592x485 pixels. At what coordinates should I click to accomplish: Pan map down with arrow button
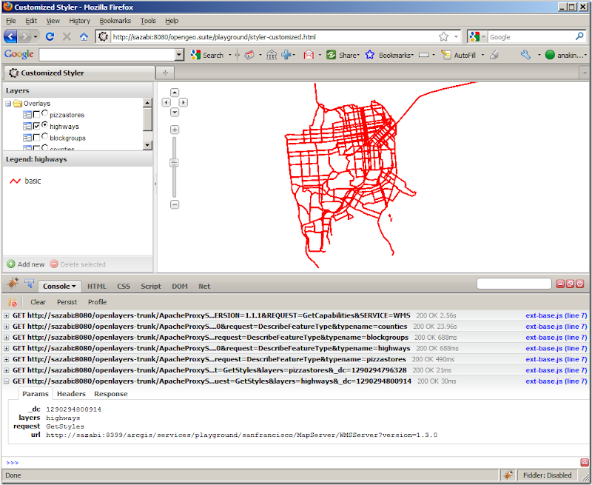pyautogui.click(x=175, y=113)
